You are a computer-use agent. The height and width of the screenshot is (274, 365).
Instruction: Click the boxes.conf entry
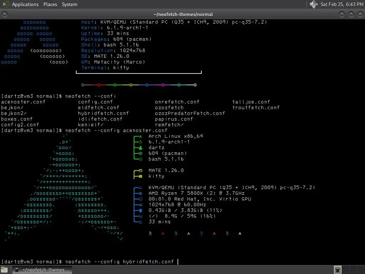17,119
